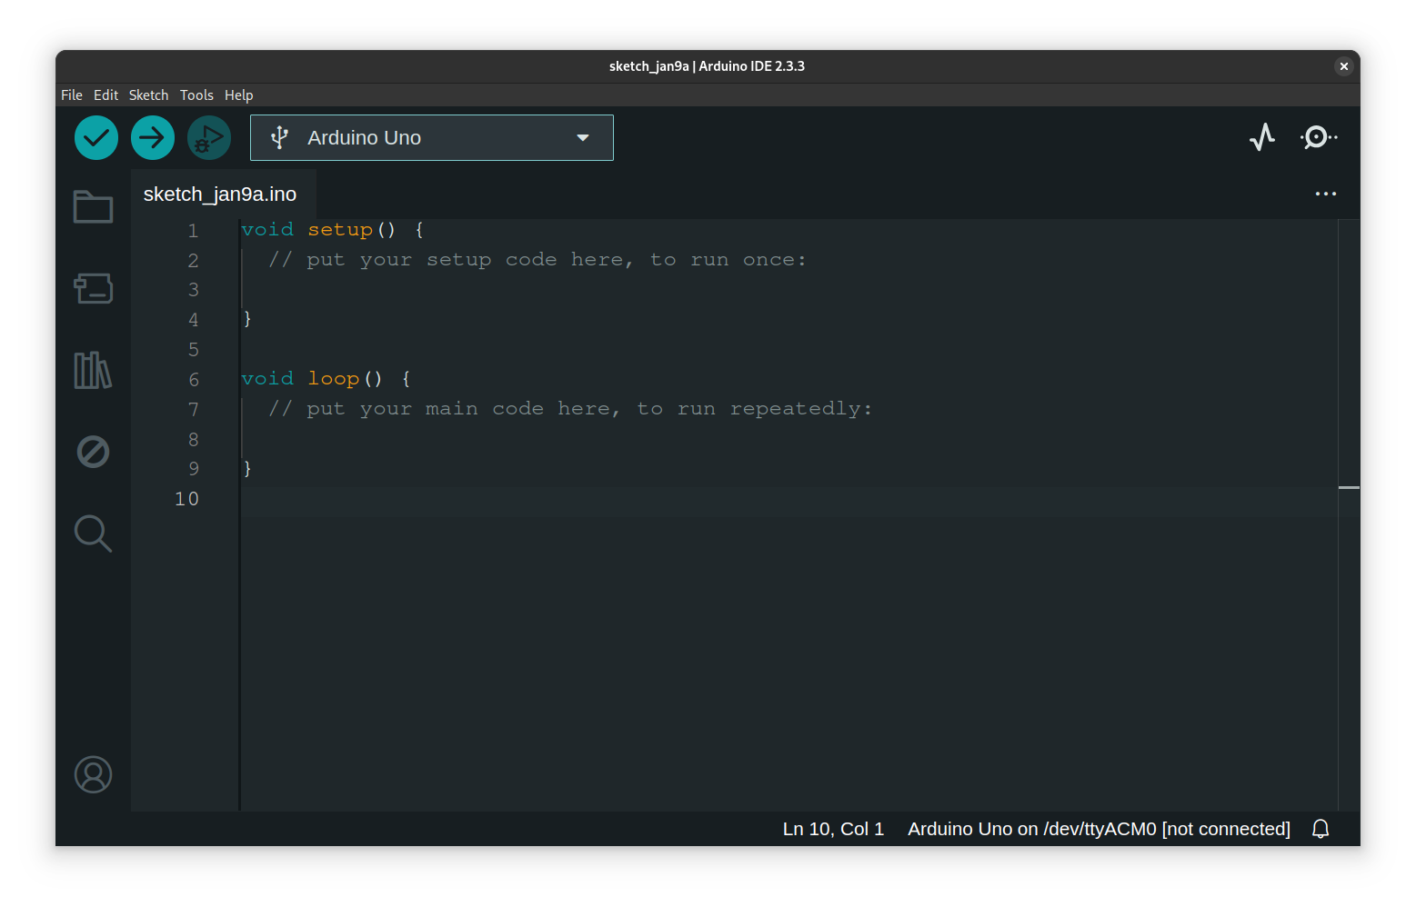Select the sketch_jan9a.ino tab
This screenshot has height=907, width=1416.
(221, 194)
